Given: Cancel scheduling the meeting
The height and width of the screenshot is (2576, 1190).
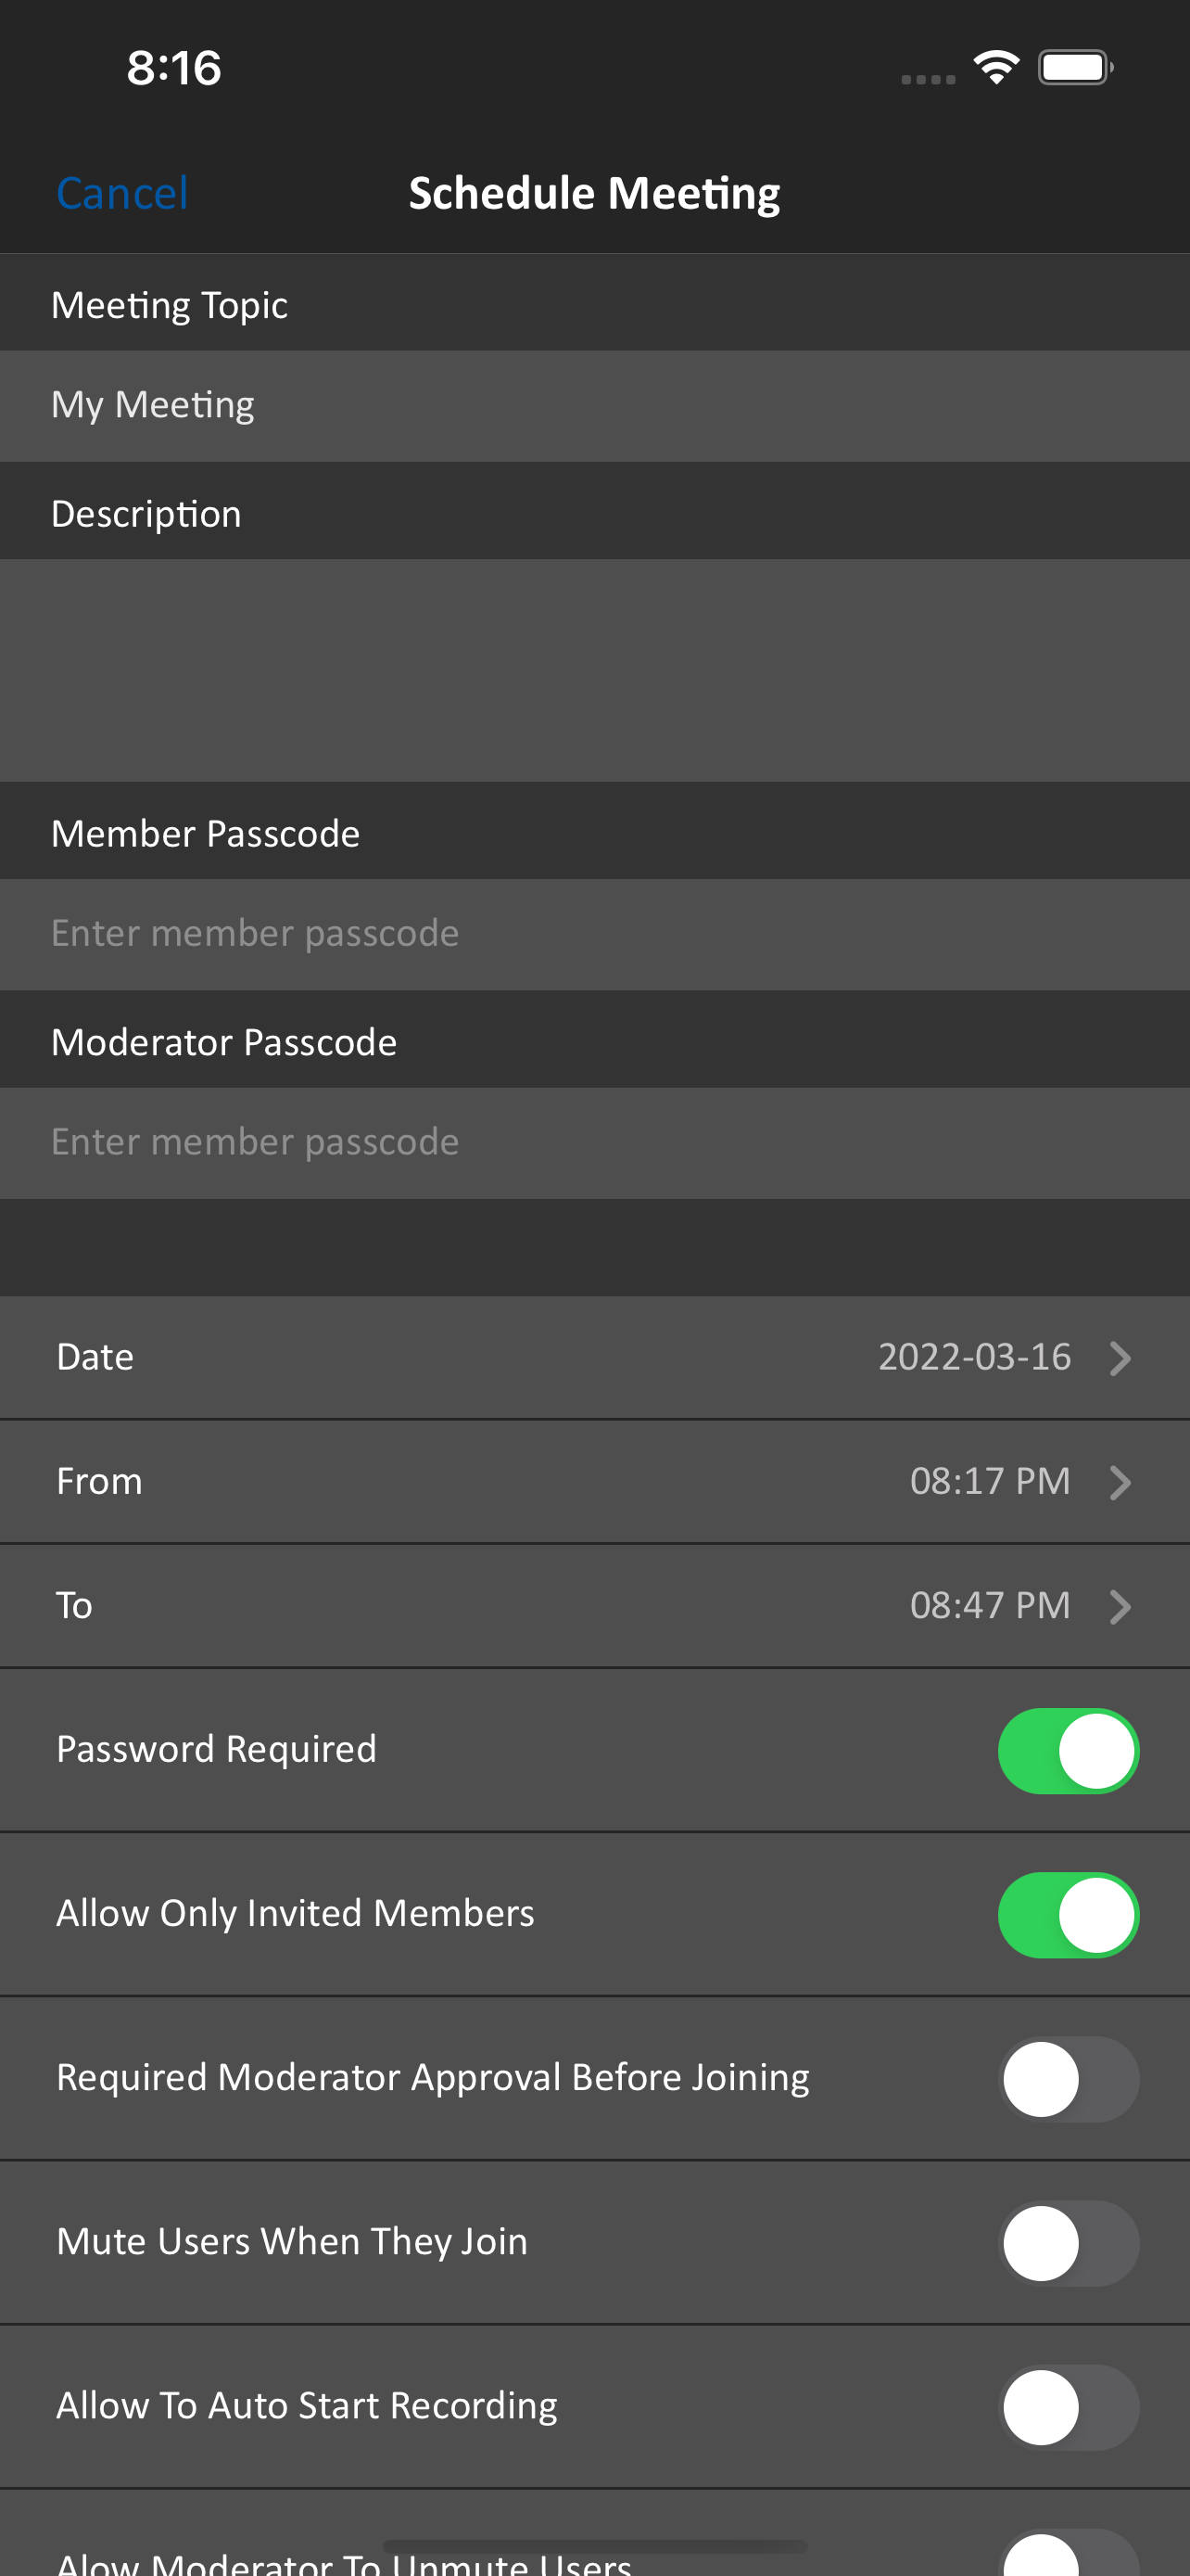Looking at the screenshot, I should (x=122, y=193).
